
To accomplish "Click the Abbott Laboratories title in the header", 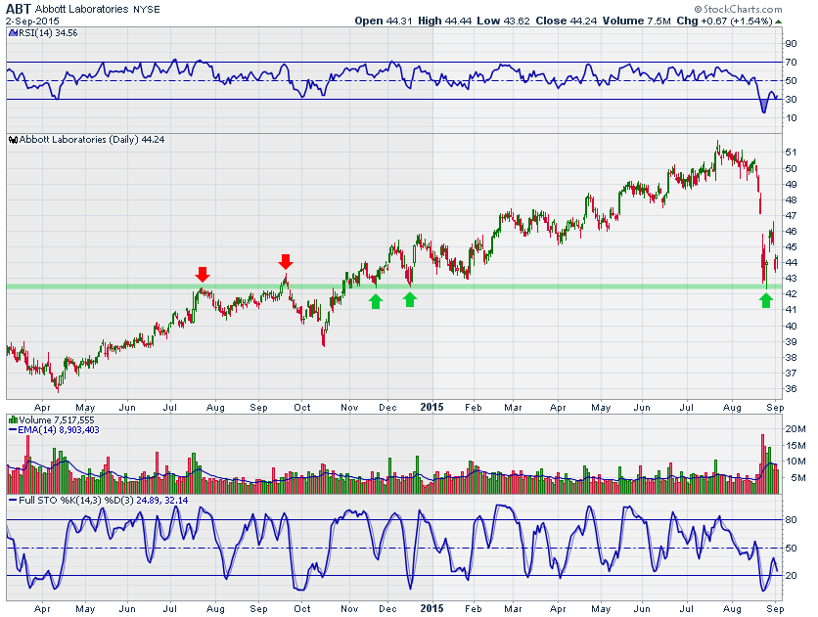I will point(81,9).
